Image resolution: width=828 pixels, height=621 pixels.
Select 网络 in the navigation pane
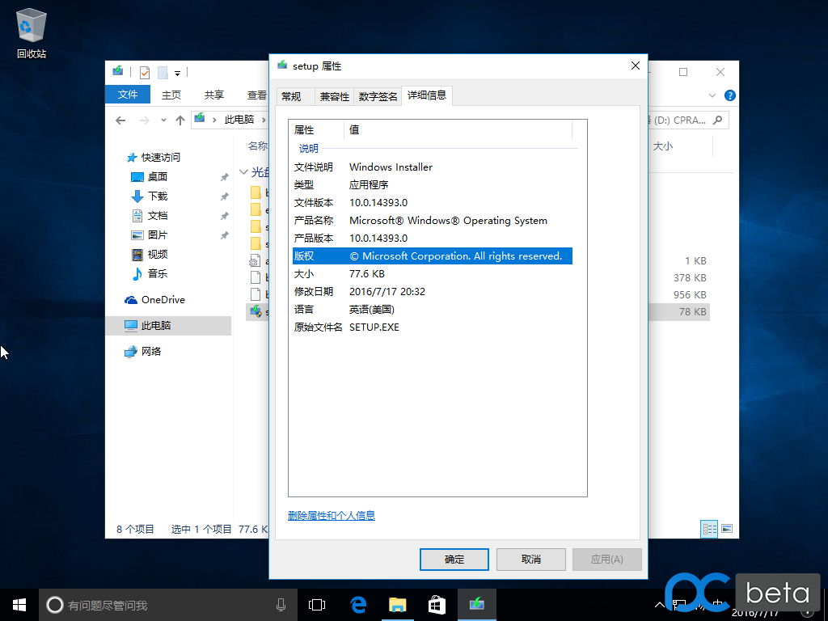click(151, 351)
